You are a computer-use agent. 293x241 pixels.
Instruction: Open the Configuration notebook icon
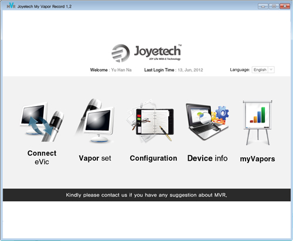tap(150, 121)
